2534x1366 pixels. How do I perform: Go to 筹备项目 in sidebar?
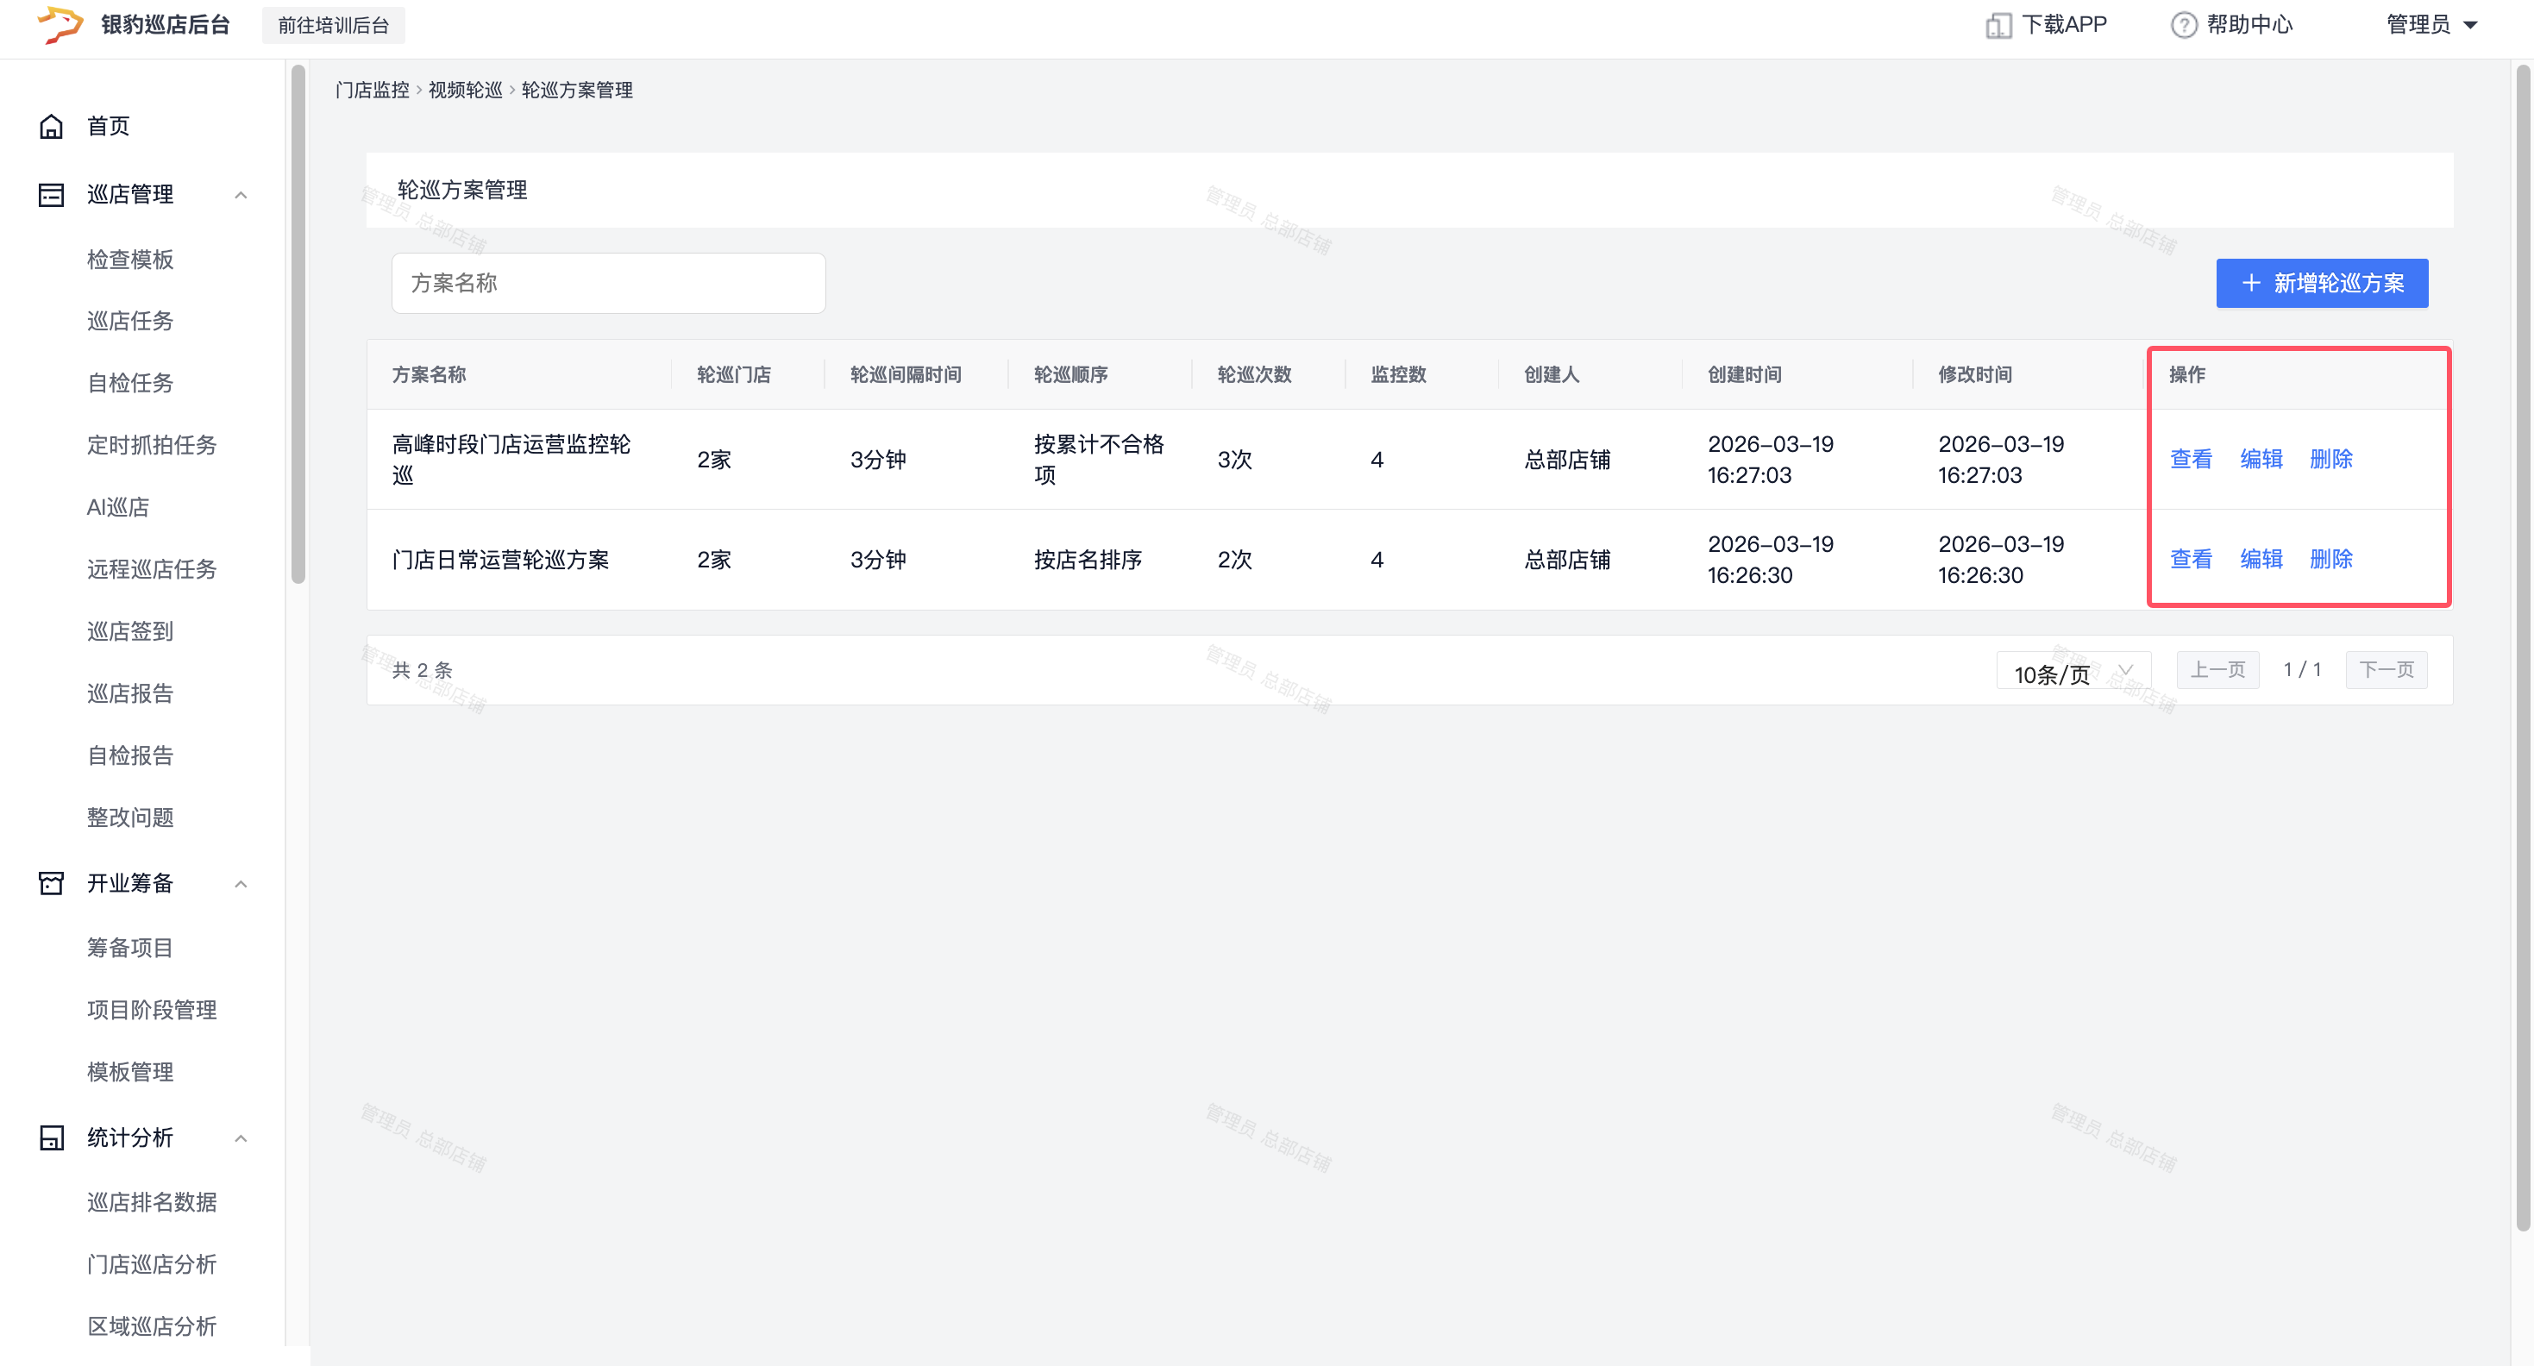pos(130,947)
